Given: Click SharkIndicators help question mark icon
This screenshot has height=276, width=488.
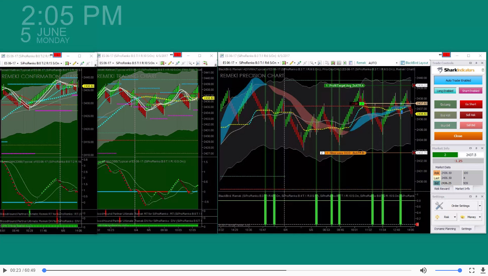Looking at the screenshot, I should click(483, 70).
